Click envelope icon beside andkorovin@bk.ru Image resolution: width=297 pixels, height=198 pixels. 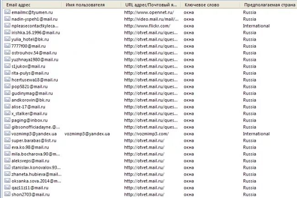click(x=7, y=100)
